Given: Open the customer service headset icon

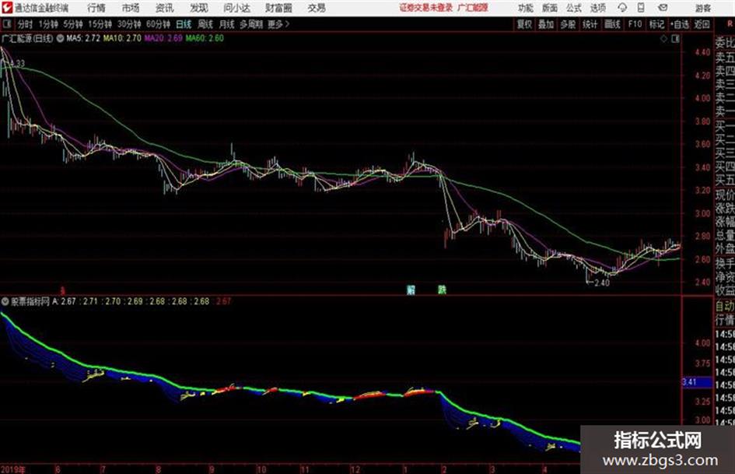Looking at the screenshot, I should 622,8.
